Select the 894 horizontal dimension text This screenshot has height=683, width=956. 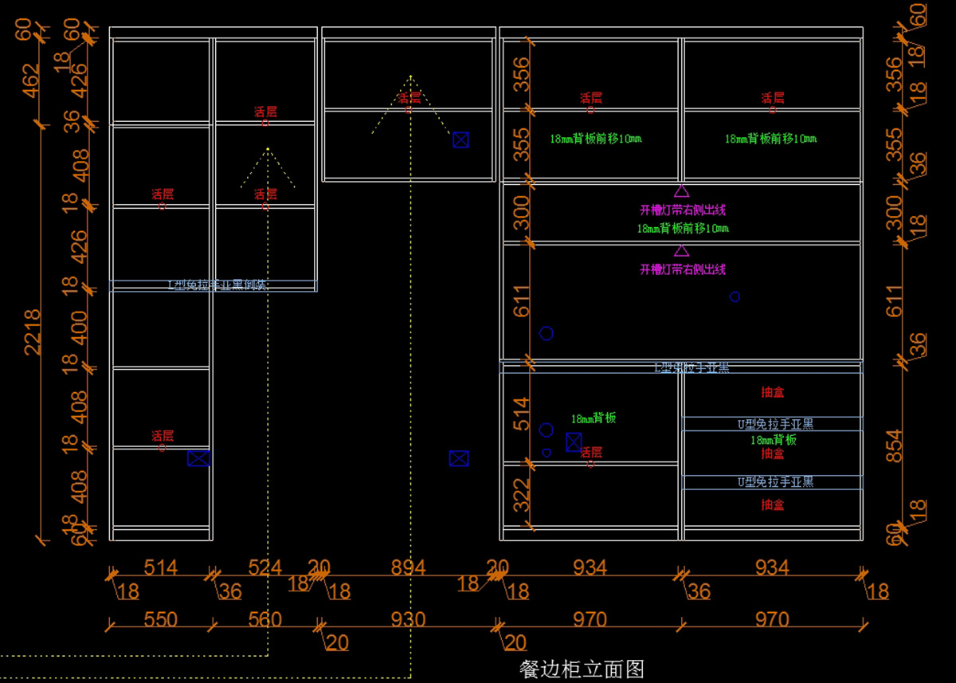pyautogui.click(x=408, y=568)
